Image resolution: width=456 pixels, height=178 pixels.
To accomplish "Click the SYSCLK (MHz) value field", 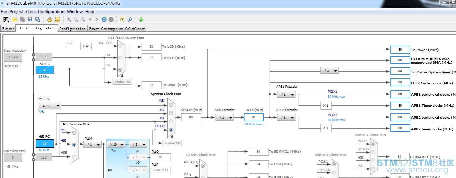I will (x=191, y=117).
